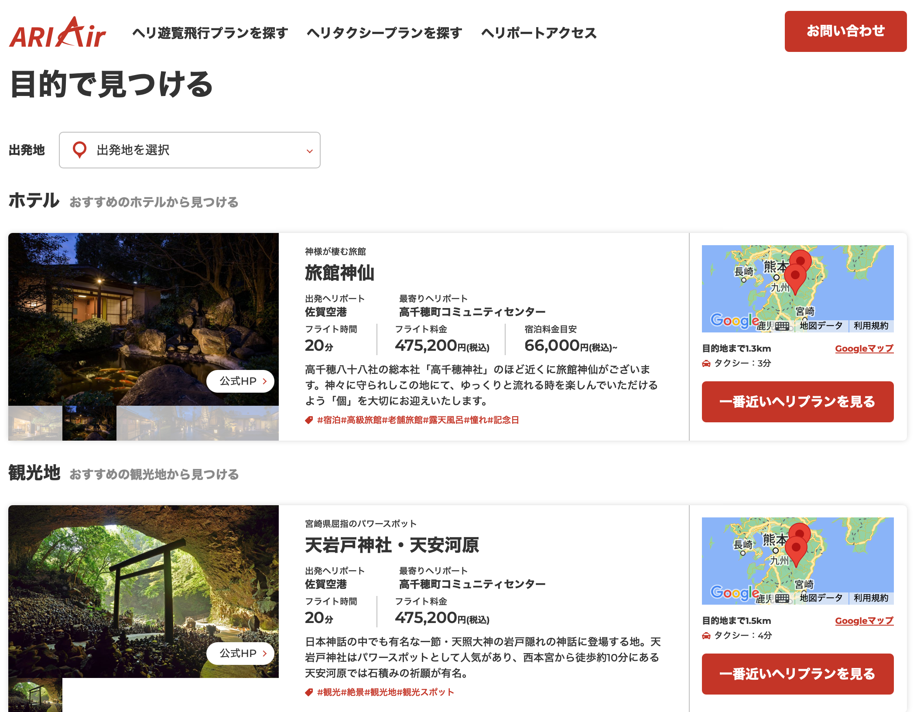
Task: Click Google logo on second map
Action: pyautogui.click(x=734, y=592)
